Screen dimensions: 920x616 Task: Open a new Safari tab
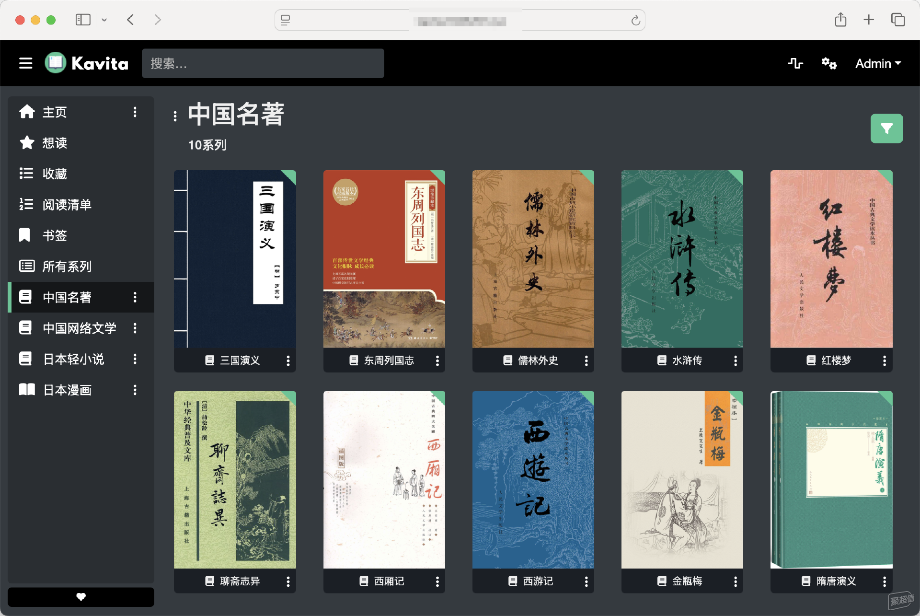tap(869, 20)
